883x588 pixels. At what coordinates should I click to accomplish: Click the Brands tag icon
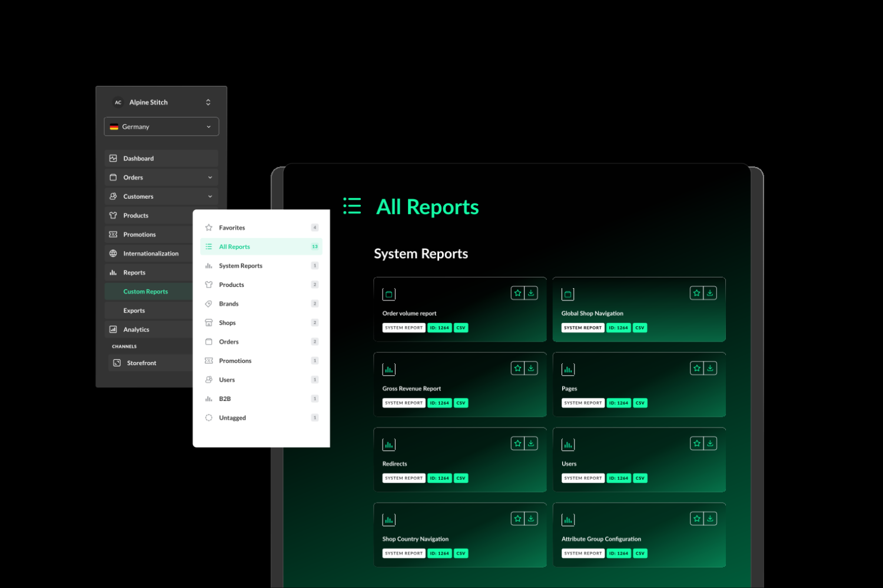pos(208,304)
